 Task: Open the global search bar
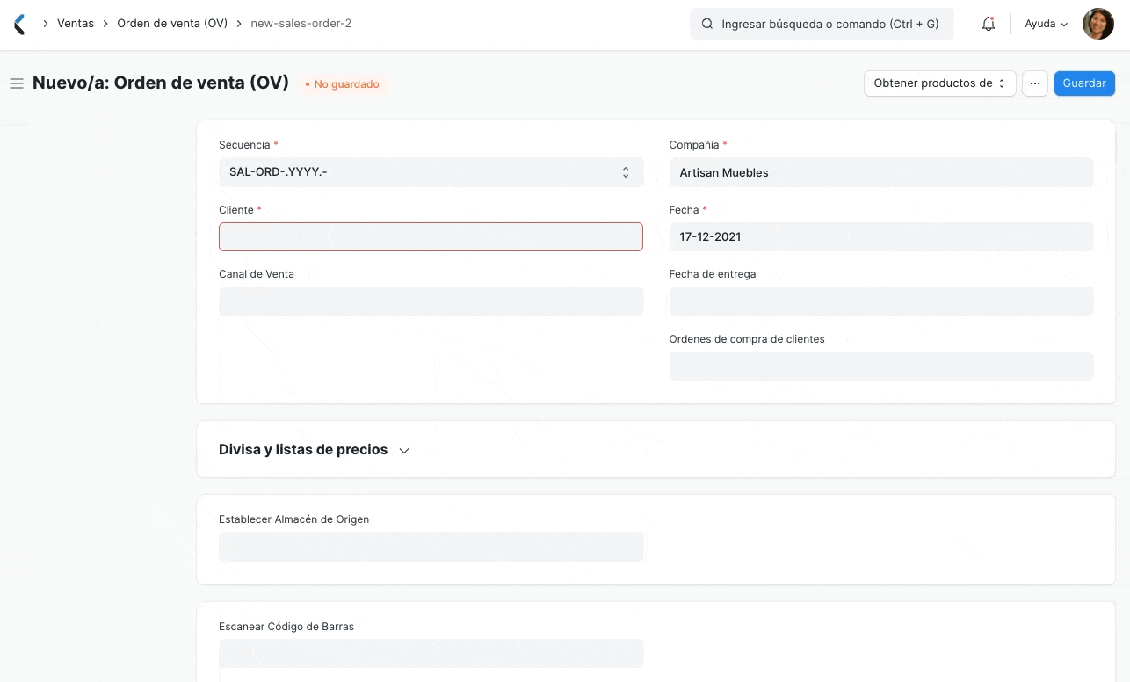click(x=822, y=24)
